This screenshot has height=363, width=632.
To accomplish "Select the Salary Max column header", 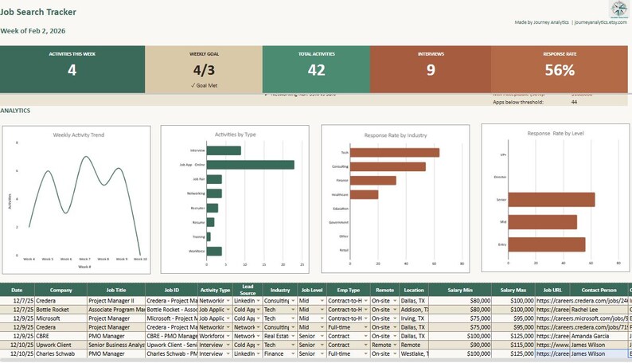I will [513, 290].
